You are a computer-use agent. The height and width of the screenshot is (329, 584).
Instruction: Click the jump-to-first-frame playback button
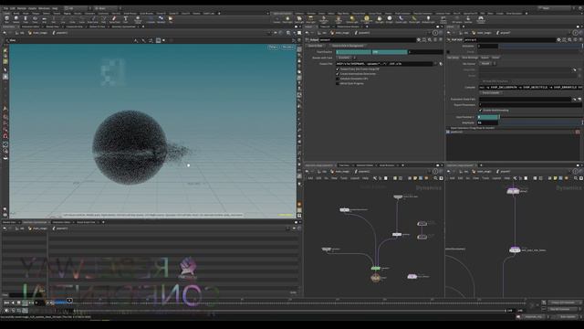[6, 302]
